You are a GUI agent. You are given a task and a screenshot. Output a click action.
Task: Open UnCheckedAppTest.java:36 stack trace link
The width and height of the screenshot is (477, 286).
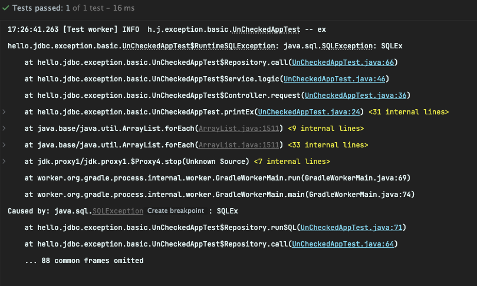coord(356,95)
